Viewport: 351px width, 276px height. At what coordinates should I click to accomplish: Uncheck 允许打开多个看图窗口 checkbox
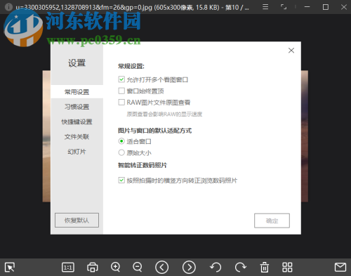tap(121, 79)
